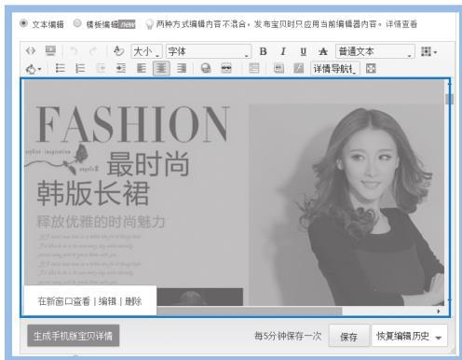Click the vertical scrollbar thumb
This screenshot has height=360, width=462.
(449, 99)
